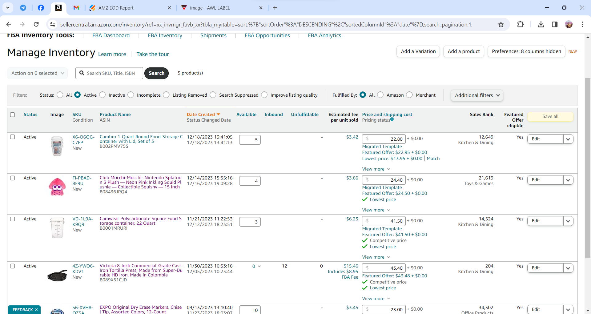The image size is (591, 314).
Task: Open Edit dropdown arrow for Camwear row
Action: click(568, 221)
